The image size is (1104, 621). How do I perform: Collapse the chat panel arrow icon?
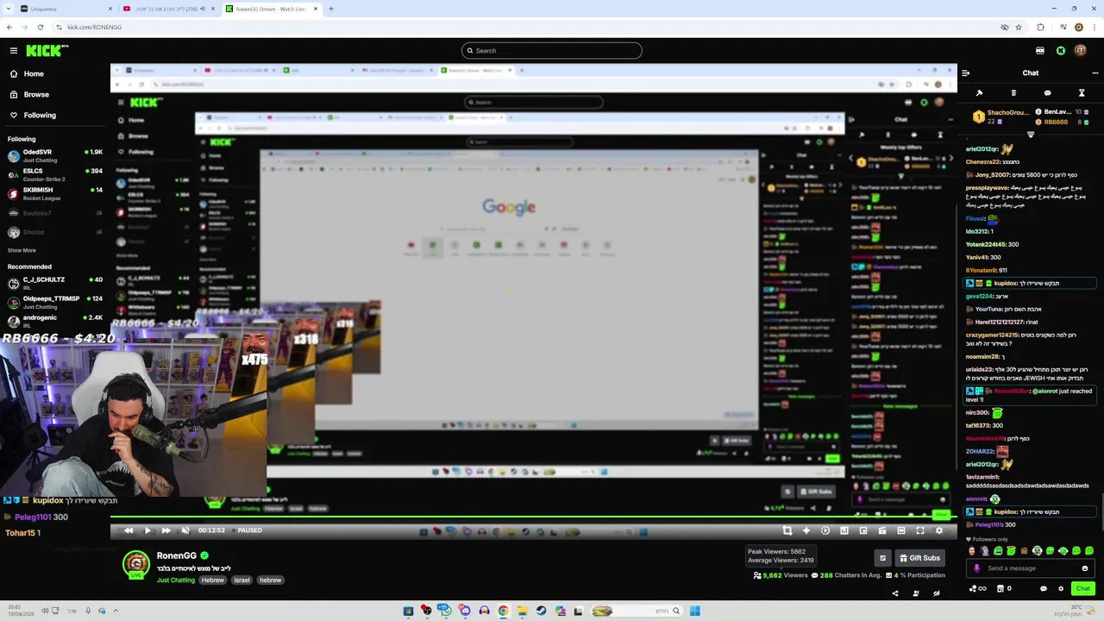(966, 73)
